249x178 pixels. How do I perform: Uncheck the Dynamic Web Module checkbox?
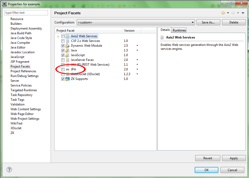click(63, 46)
